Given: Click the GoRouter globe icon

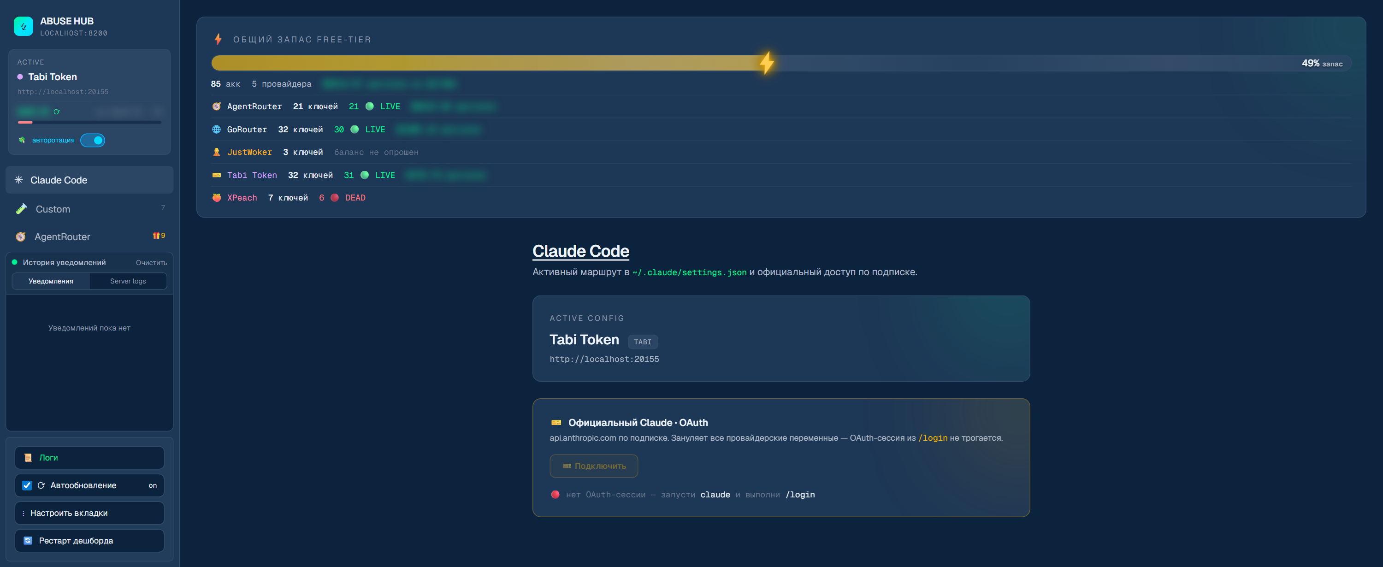Looking at the screenshot, I should (x=216, y=130).
